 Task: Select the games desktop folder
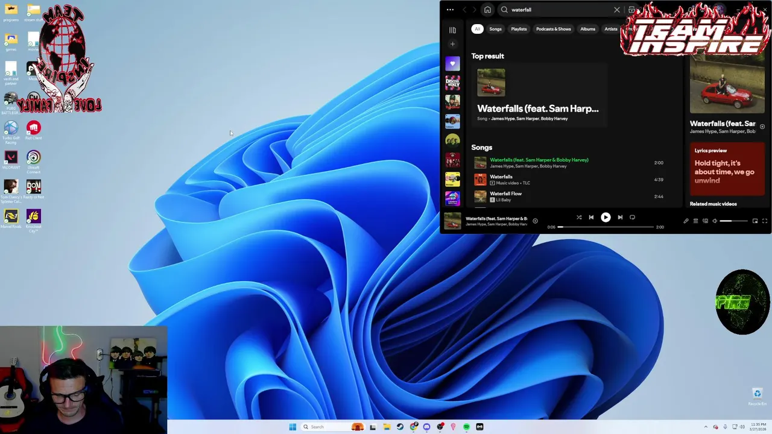[x=11, y=42]
